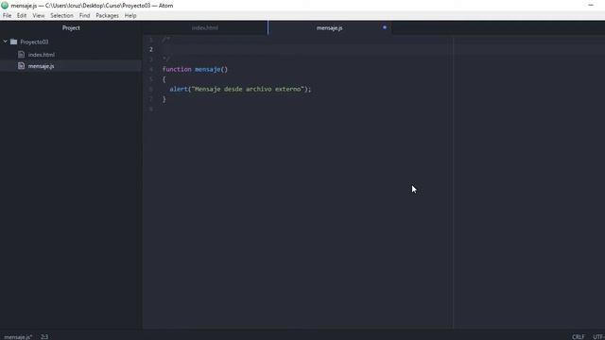Open the View menu
This screenshot has height=340, width=605.
click(38, 15)
